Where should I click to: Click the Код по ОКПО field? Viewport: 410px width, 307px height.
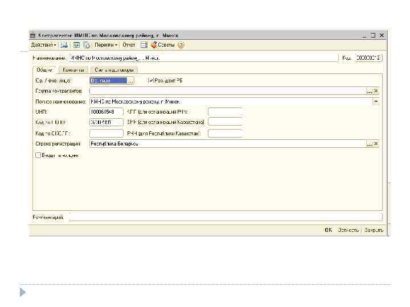pyautogui.click(x=106, y=122)
